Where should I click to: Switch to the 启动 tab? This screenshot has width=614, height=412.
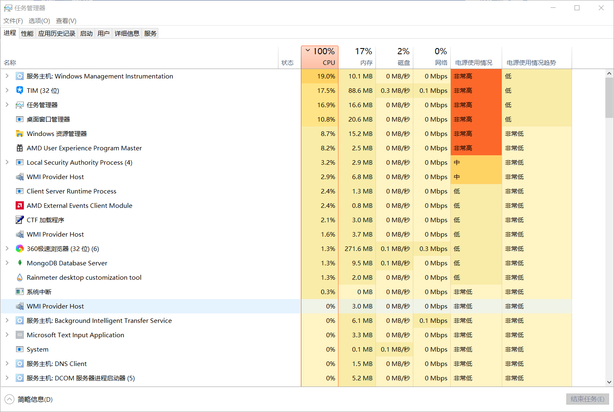tap(86, 33)
